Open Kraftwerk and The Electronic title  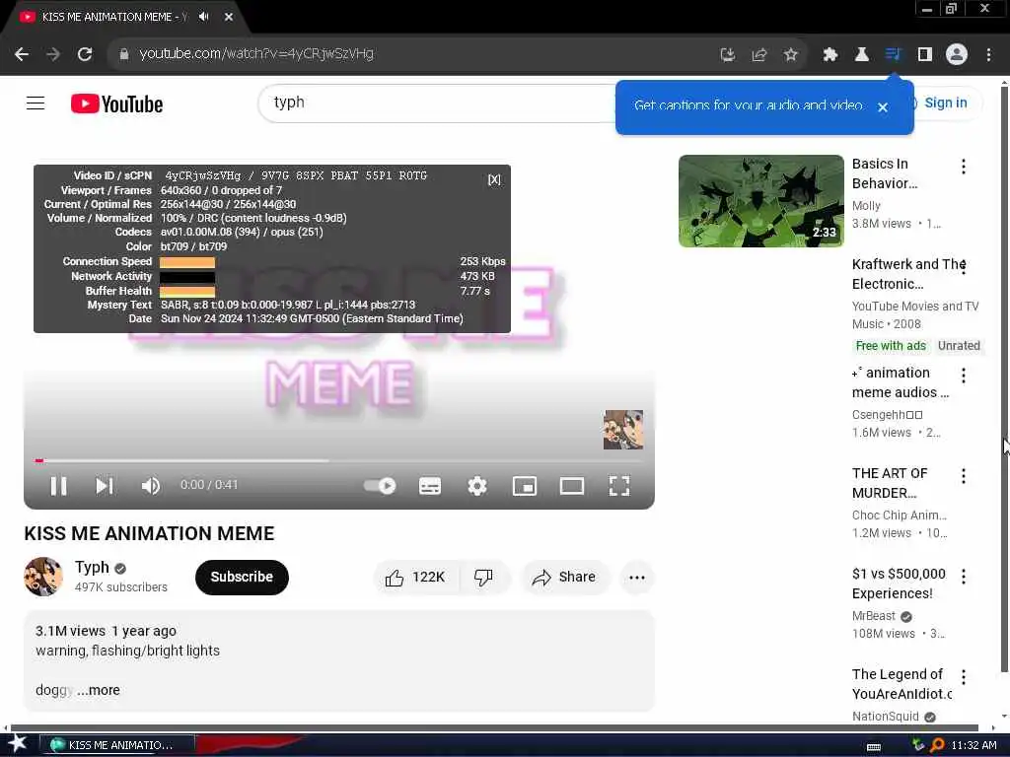(908, 274)
